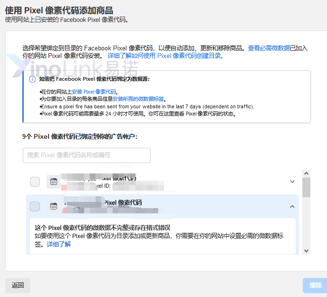Focus the pixel name or ID search field

87,155
